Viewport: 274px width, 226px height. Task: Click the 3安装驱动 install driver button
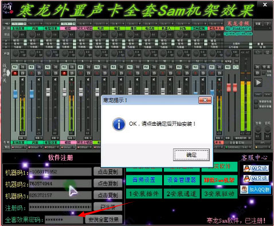tap(220, 194)
